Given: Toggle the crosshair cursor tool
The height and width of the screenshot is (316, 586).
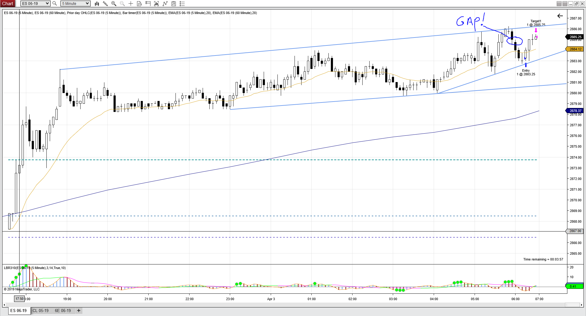Looking at the screenshot, I should 131,4.
